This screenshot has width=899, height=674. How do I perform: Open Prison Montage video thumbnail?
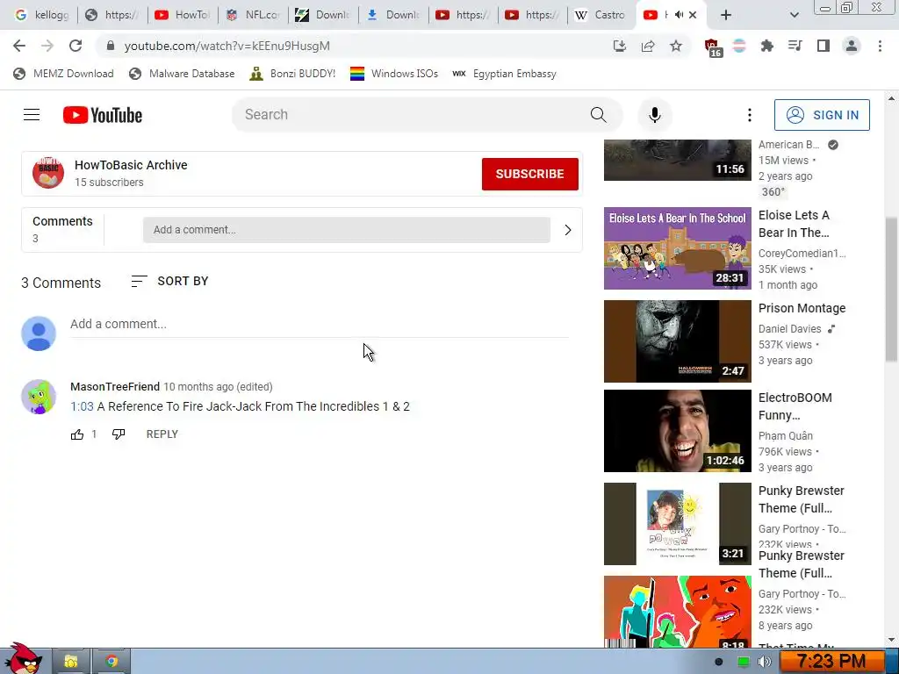(677, 341)
